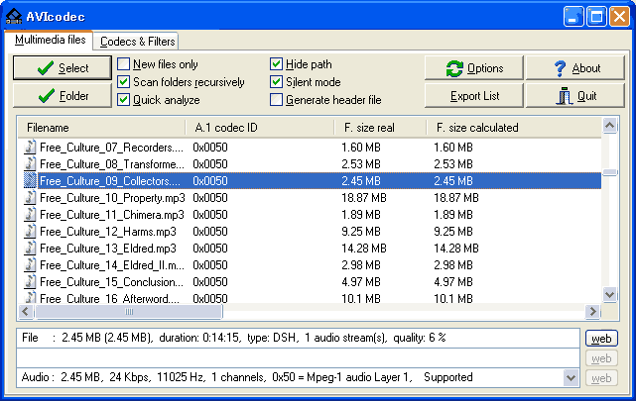Viewport: 636px width, 401px height.
Task: Click the 14.28 MB calculated size cell
Action: (456, 249)
